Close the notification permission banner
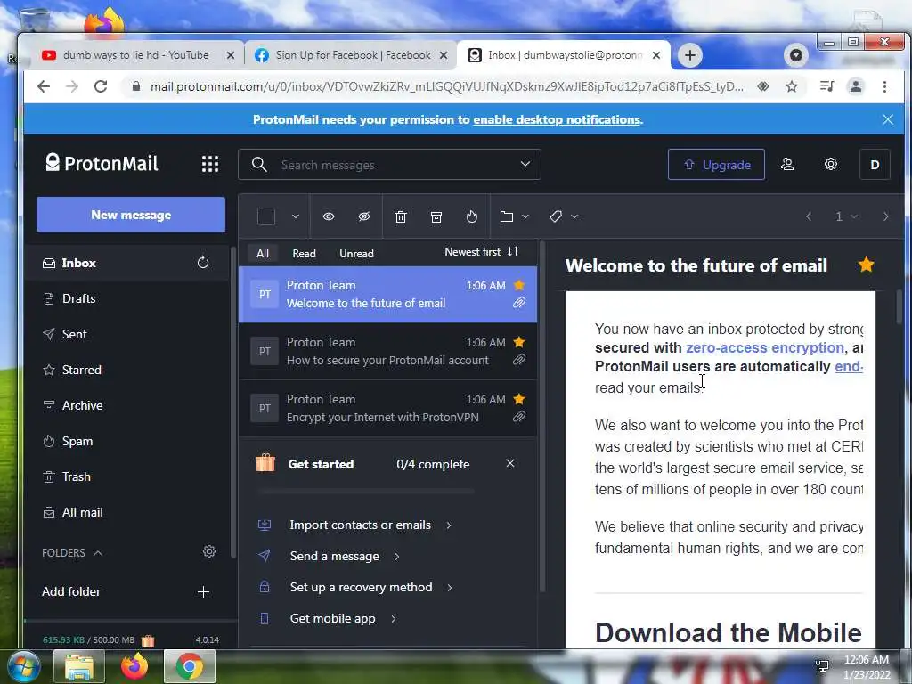 pos(888,119)
